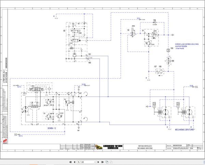This screenshot has height=165, width=205.
Task: Click component label '189'
Action: (x=173, y=61)
